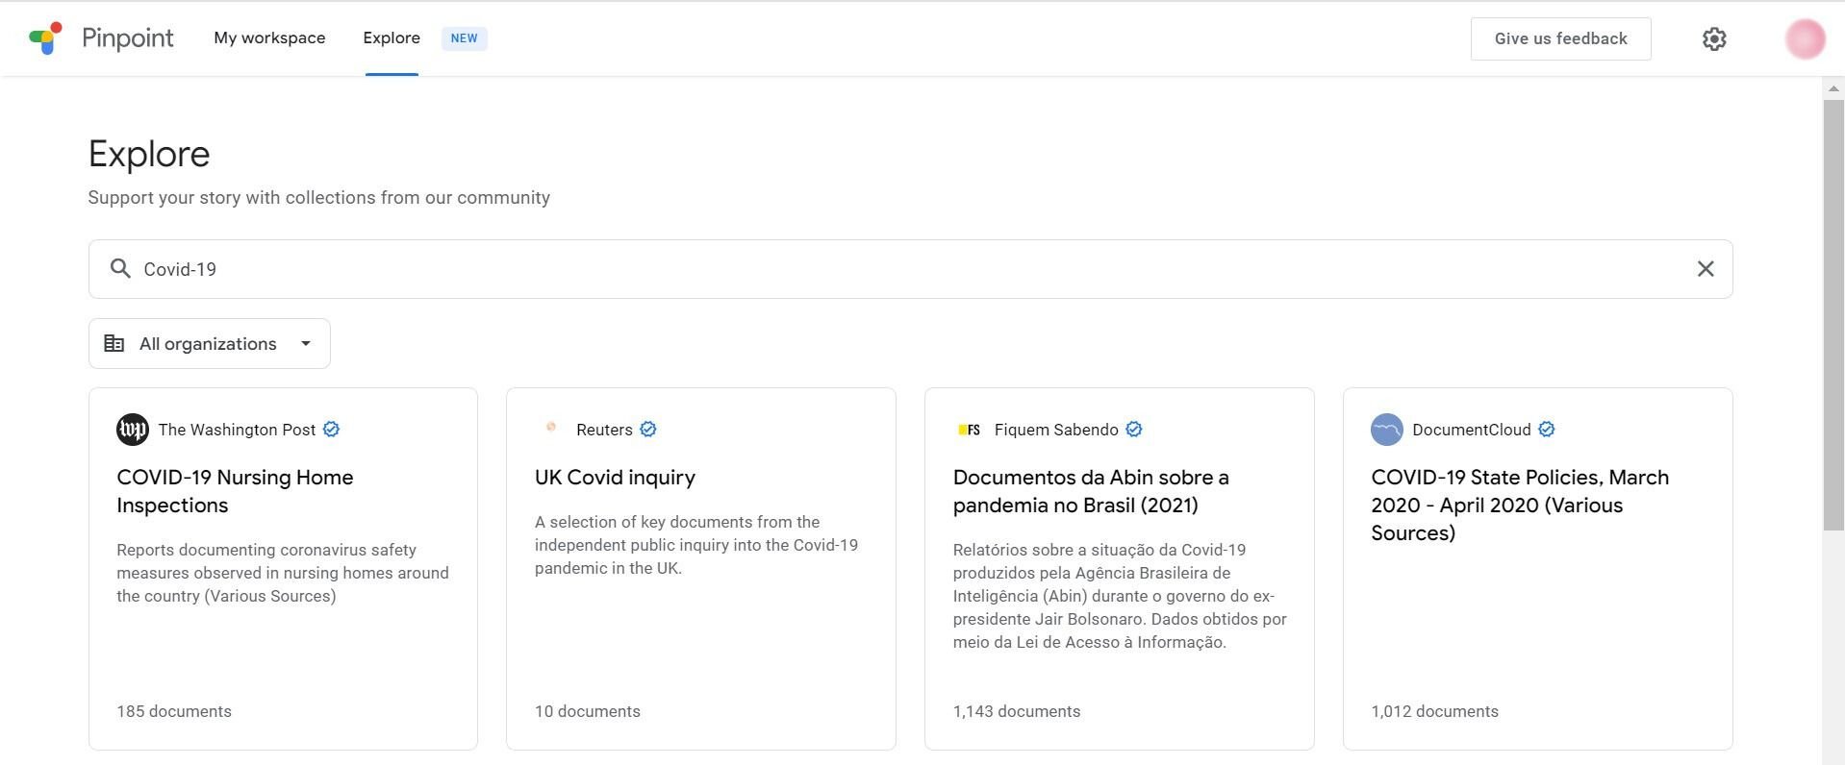Select the Explore tab
1845x765 pixels.
(x=392, y=38)
